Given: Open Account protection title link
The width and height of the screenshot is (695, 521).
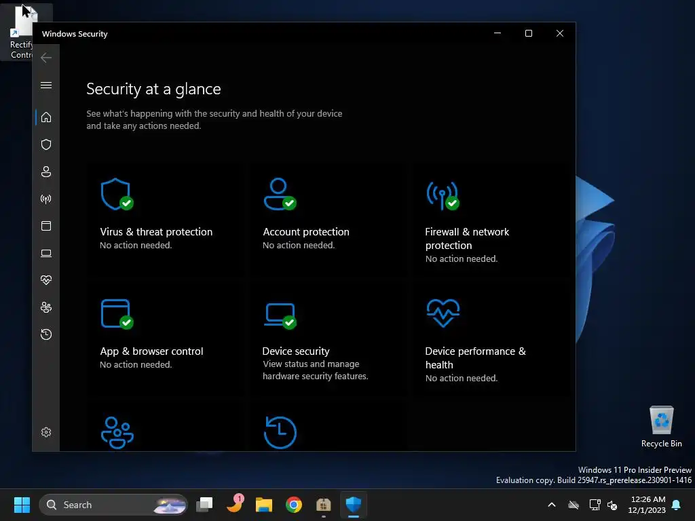Looking at the screenshot, I should tap(306, 232).
